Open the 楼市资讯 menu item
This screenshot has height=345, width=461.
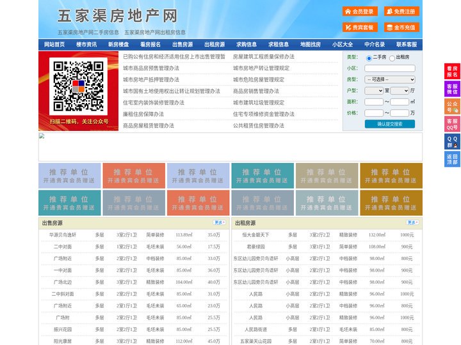click(x=86, y=45)
